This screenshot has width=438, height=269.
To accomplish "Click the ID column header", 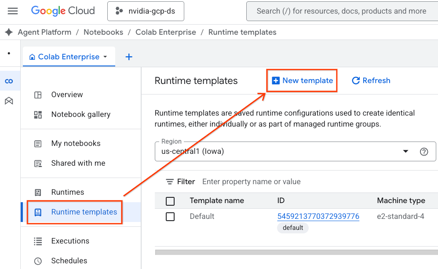I will [x=281, y=200].
